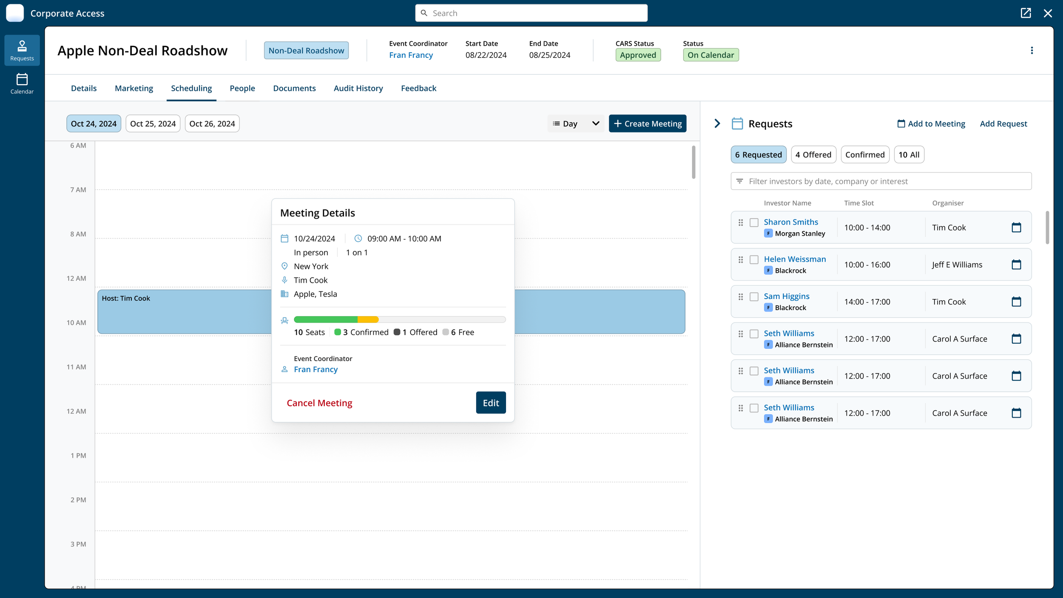Show the 4 Offered requests tab
The image size is (1063, 598).
point(813,155)
